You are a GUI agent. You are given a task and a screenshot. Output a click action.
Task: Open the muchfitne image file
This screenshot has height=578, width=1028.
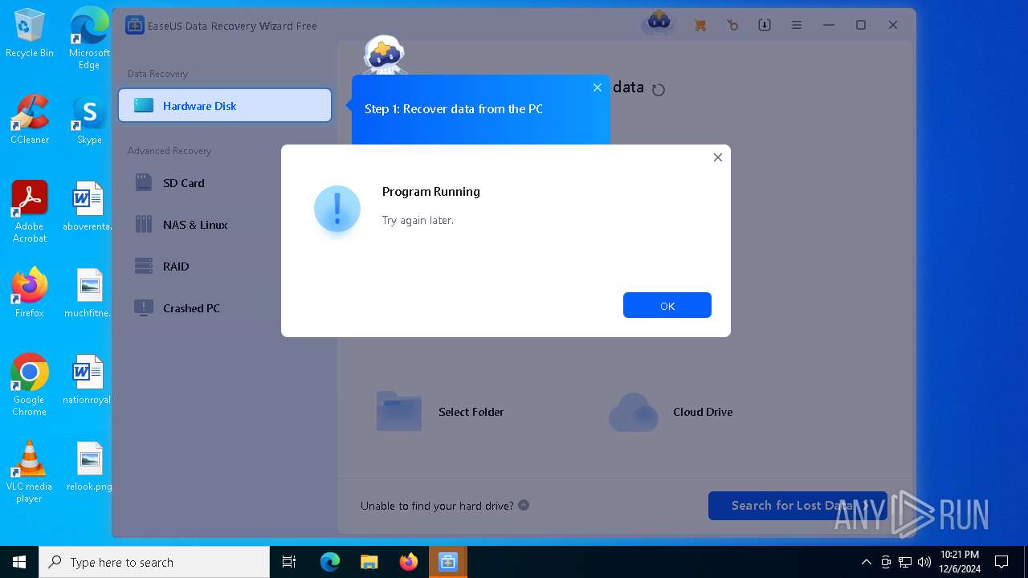pos(88,292)
